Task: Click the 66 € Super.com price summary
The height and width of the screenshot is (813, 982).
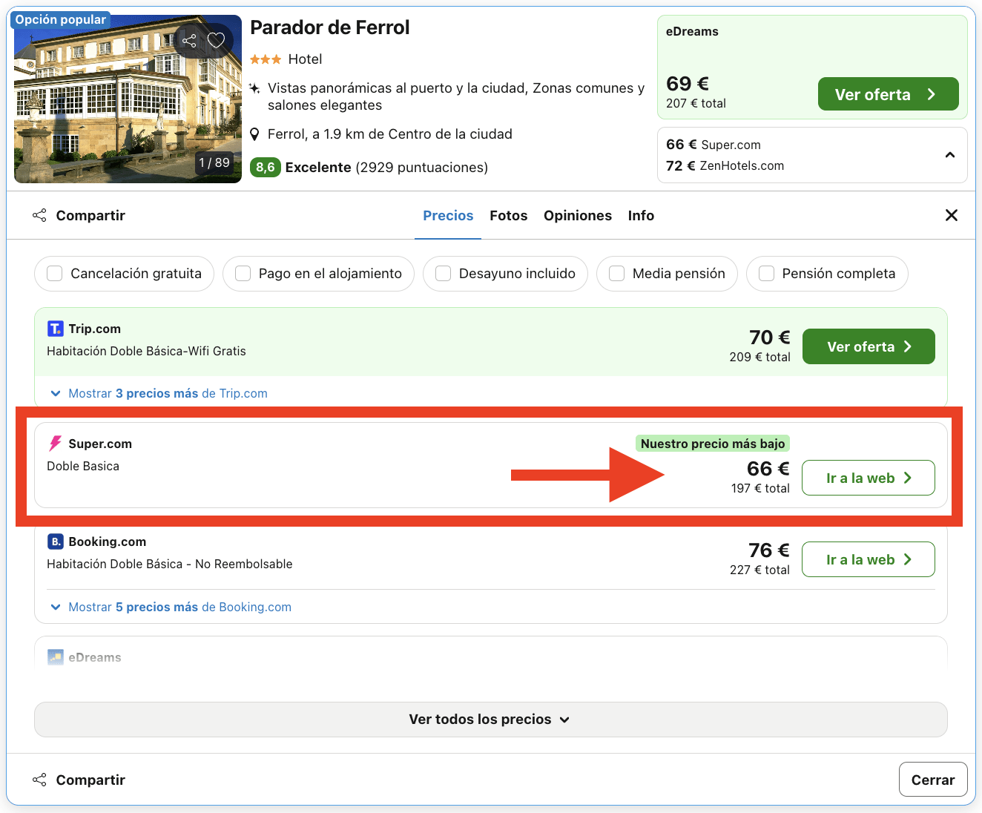Action: (714, 145)
